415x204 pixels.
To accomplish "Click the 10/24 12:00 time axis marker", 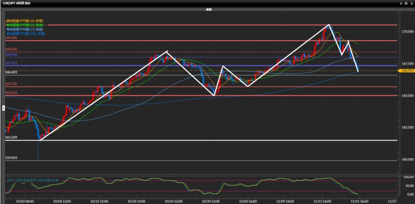I will click(x=172, y=200).
